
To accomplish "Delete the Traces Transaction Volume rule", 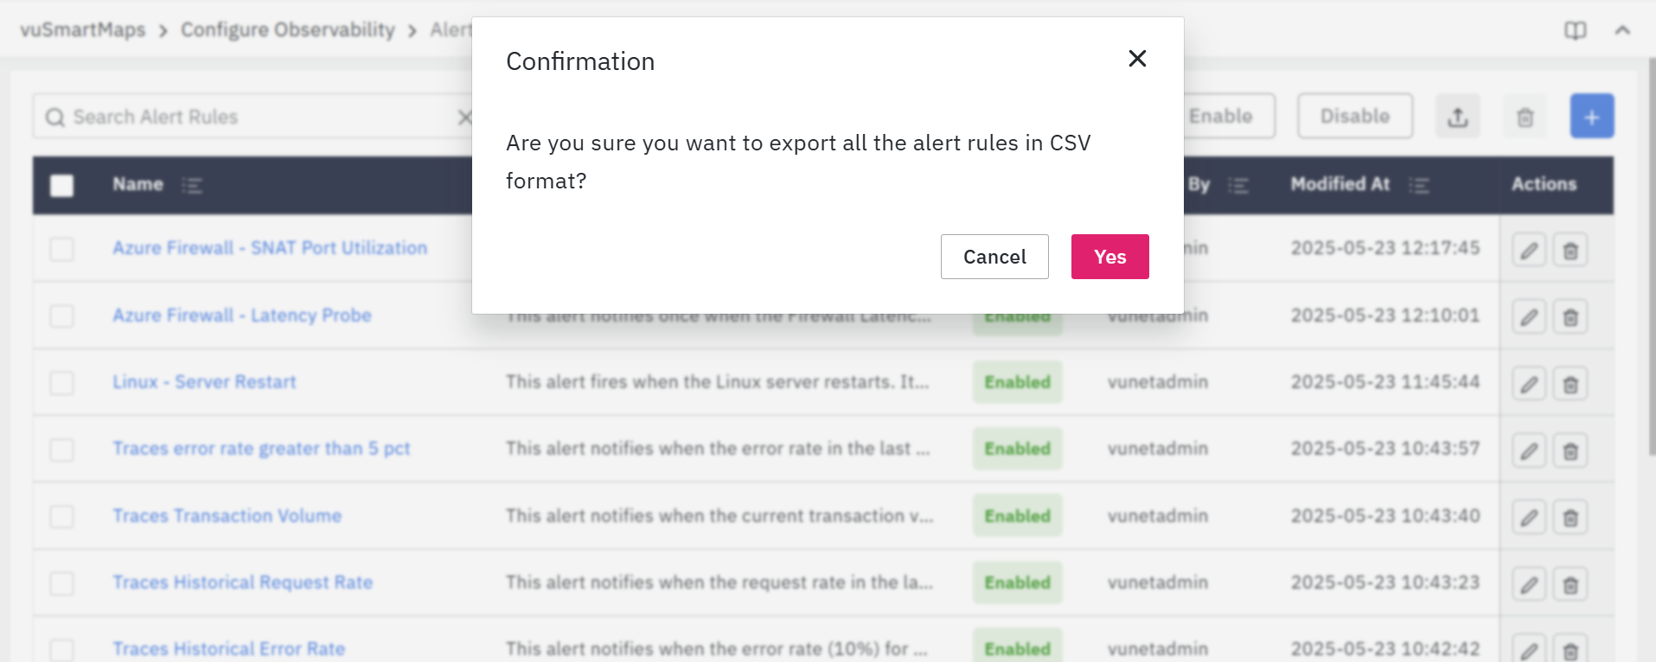I will (x=1570, y=518).
